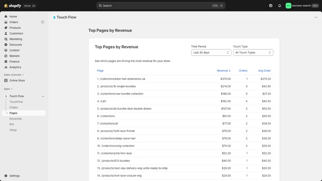Click the Content icon

click(x=6, y=50)
